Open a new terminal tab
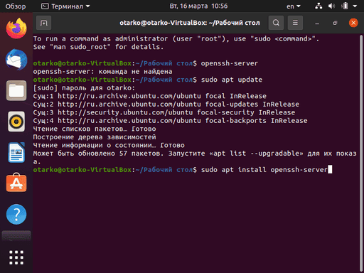 point(43,23)
